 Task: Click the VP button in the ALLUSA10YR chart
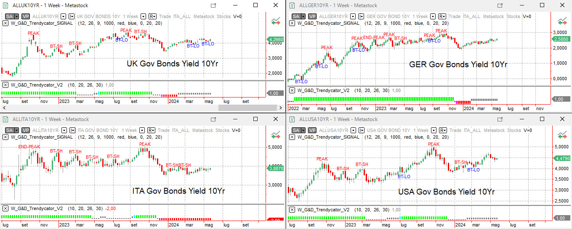[313, 130]
